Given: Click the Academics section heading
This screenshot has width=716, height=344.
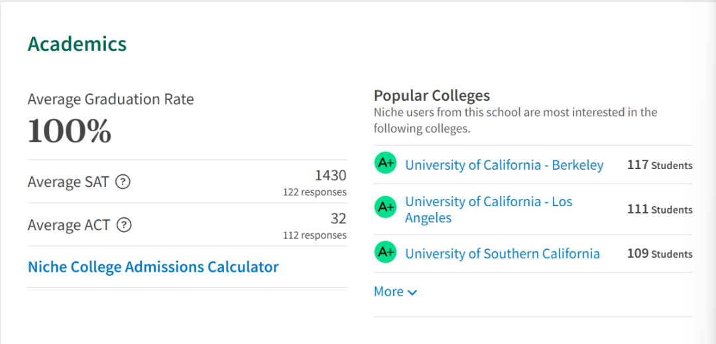Looking at the screenshot, I should [x=77, y=44].
